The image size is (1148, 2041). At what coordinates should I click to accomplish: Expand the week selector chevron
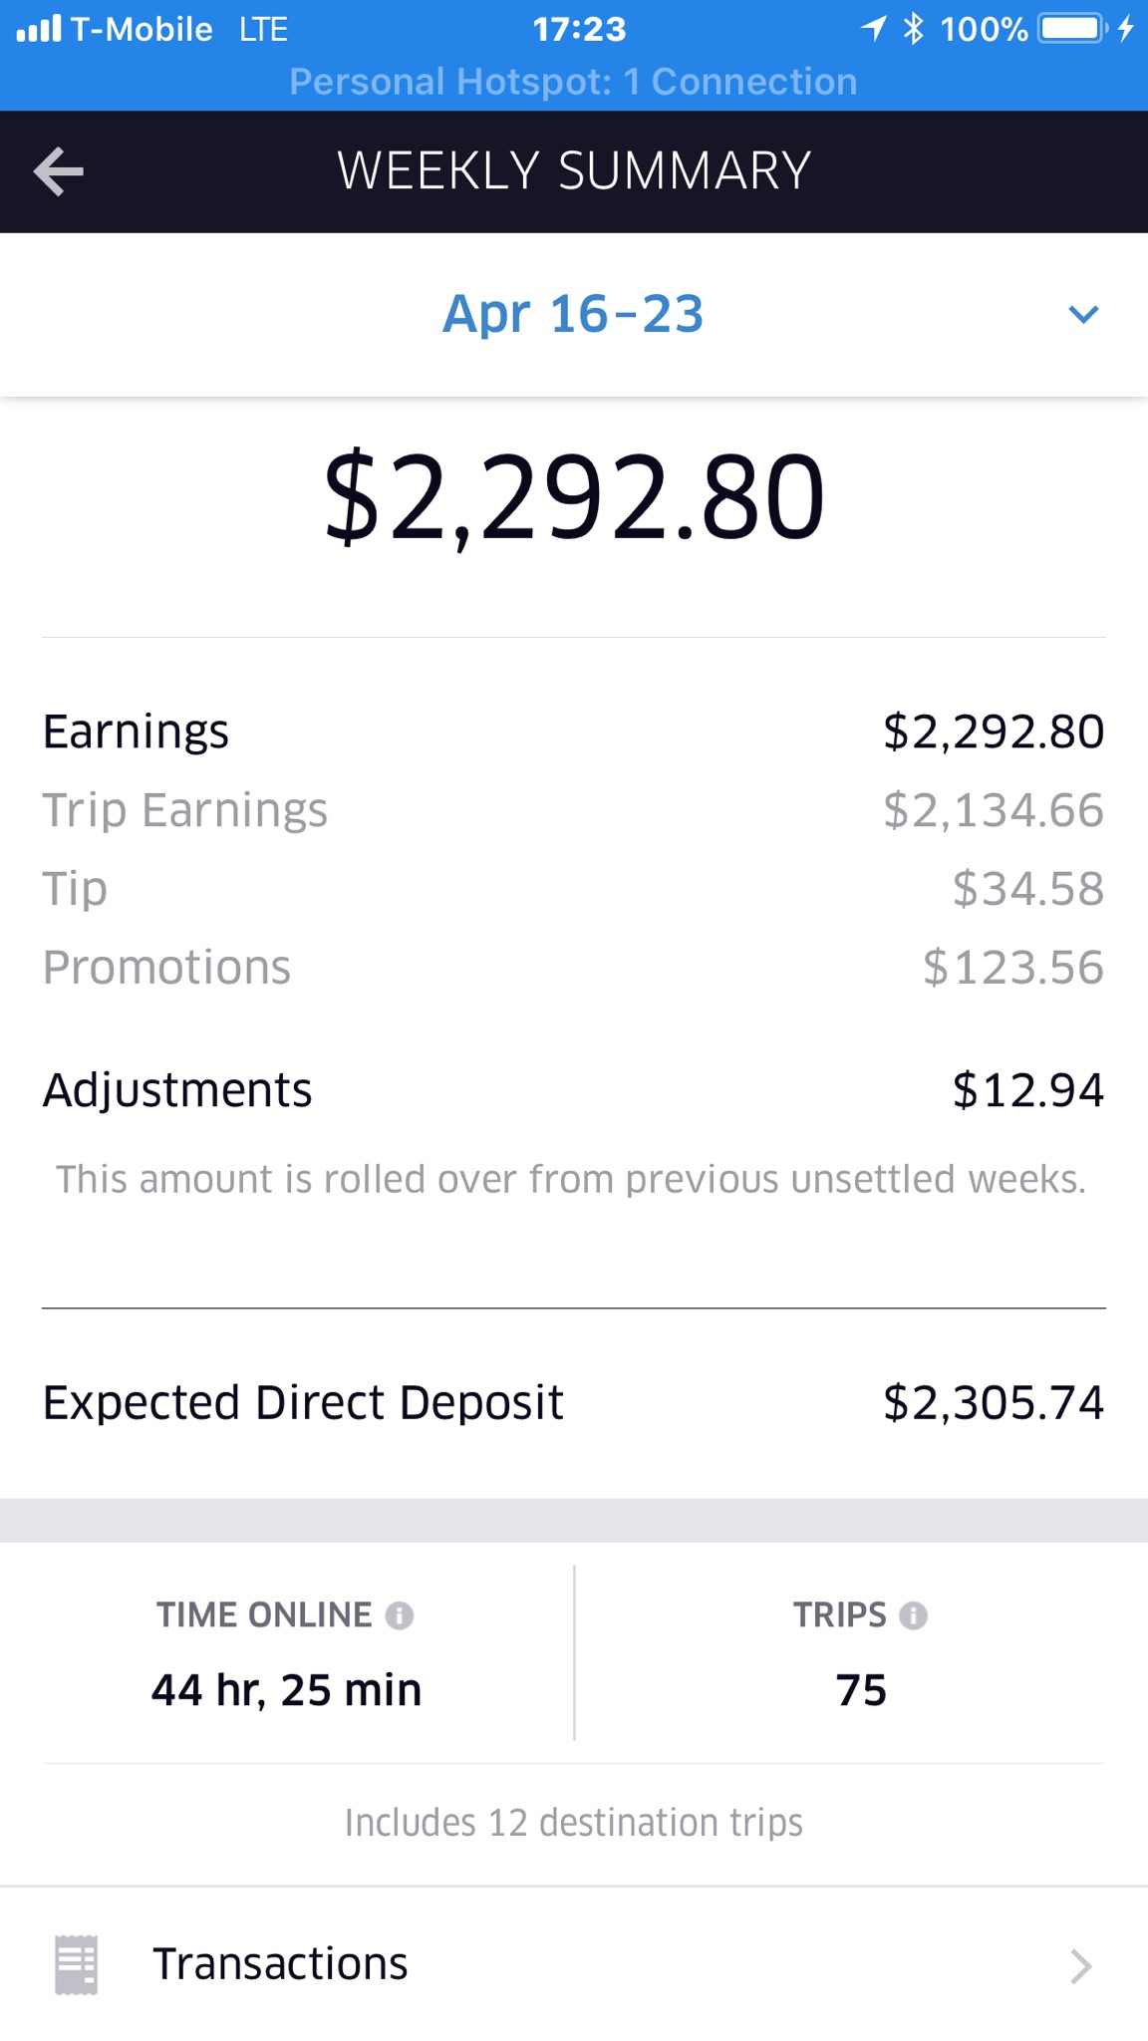click(x=1082, y=315)
